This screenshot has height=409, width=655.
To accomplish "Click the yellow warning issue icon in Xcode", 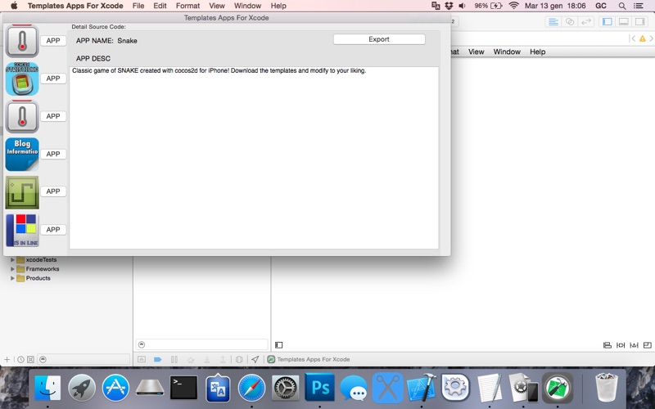I will [643, 38].
